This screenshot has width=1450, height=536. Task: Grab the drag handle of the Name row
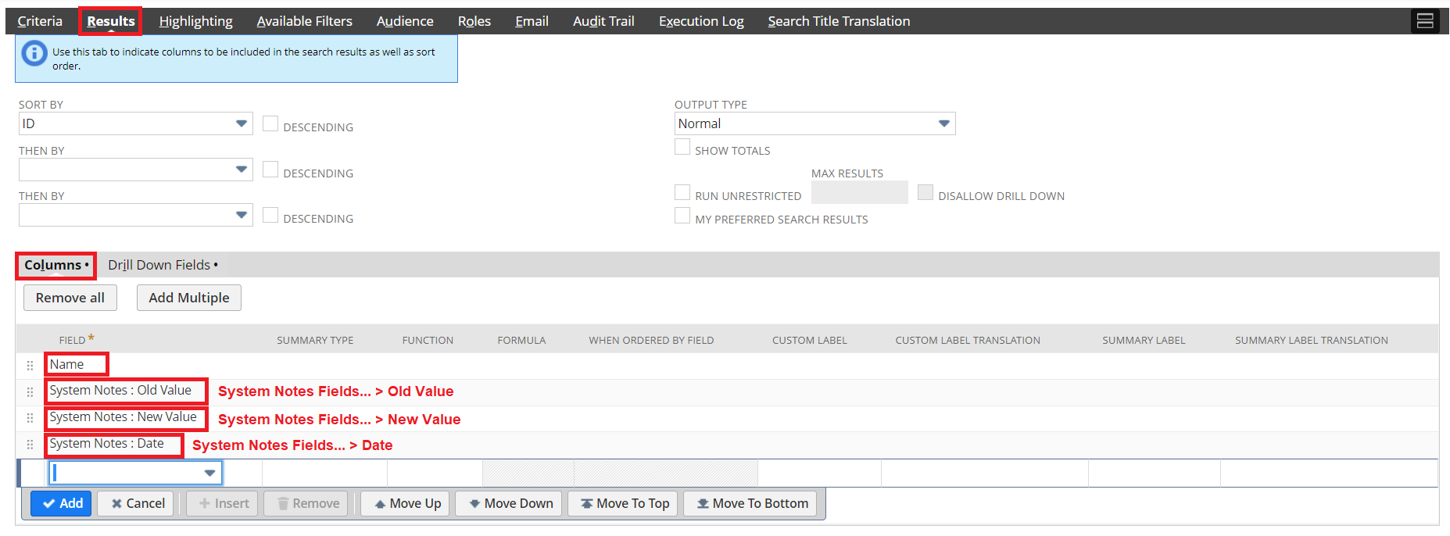coord(30,366)
